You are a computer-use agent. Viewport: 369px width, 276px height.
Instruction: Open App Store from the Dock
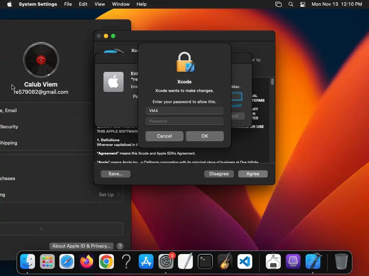point(146,261)
